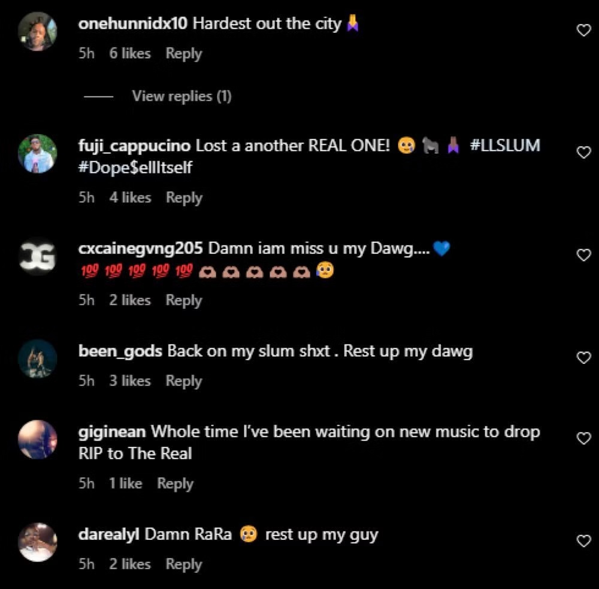Open the #LLSLUM hashtag link
Screen dimensions: 599x589
[505, 145]
